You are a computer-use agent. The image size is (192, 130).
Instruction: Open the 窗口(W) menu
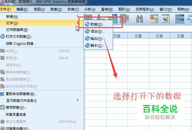click(x=166, y=9)
